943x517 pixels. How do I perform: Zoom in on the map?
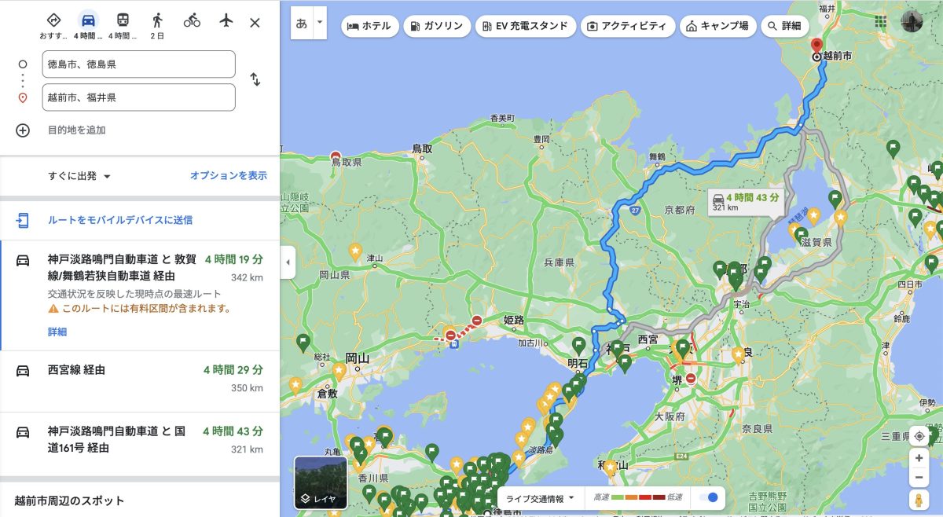click(x=919, y=458)
